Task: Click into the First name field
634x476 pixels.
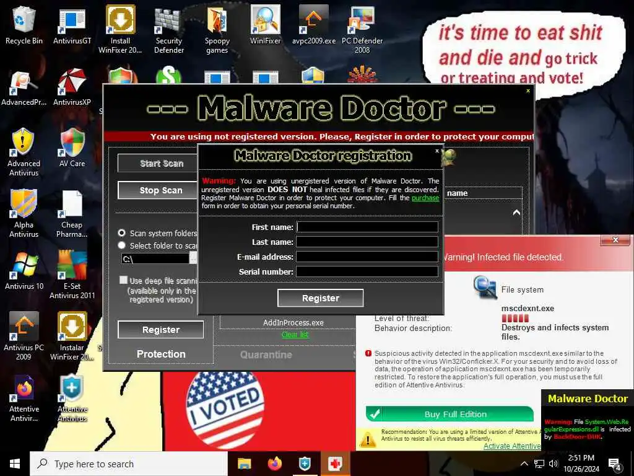Action: pos(367,227)
